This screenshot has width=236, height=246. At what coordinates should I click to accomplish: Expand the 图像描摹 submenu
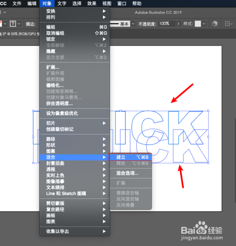[75, 181]
